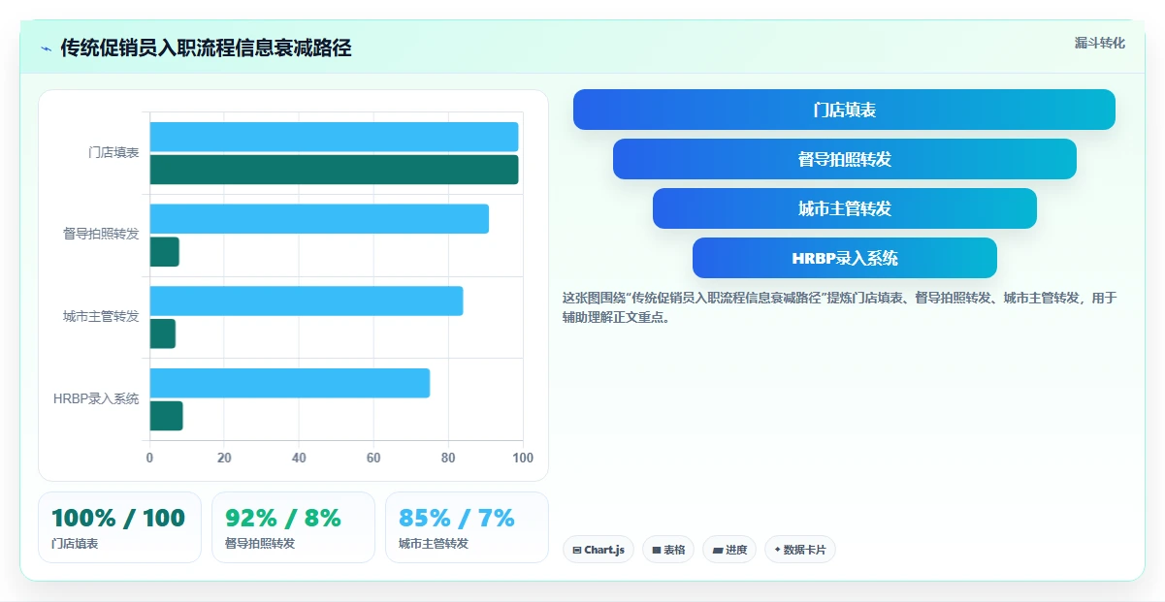Click the light blue HRBP录入系统 chart bar
The height and width of the screenshot is (602, 1165).
289,383
